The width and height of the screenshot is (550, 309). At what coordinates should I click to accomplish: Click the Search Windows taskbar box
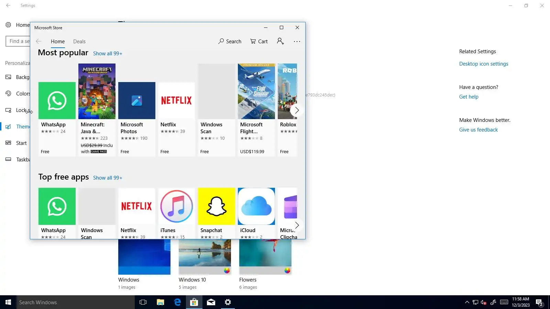tap(76, 302)
